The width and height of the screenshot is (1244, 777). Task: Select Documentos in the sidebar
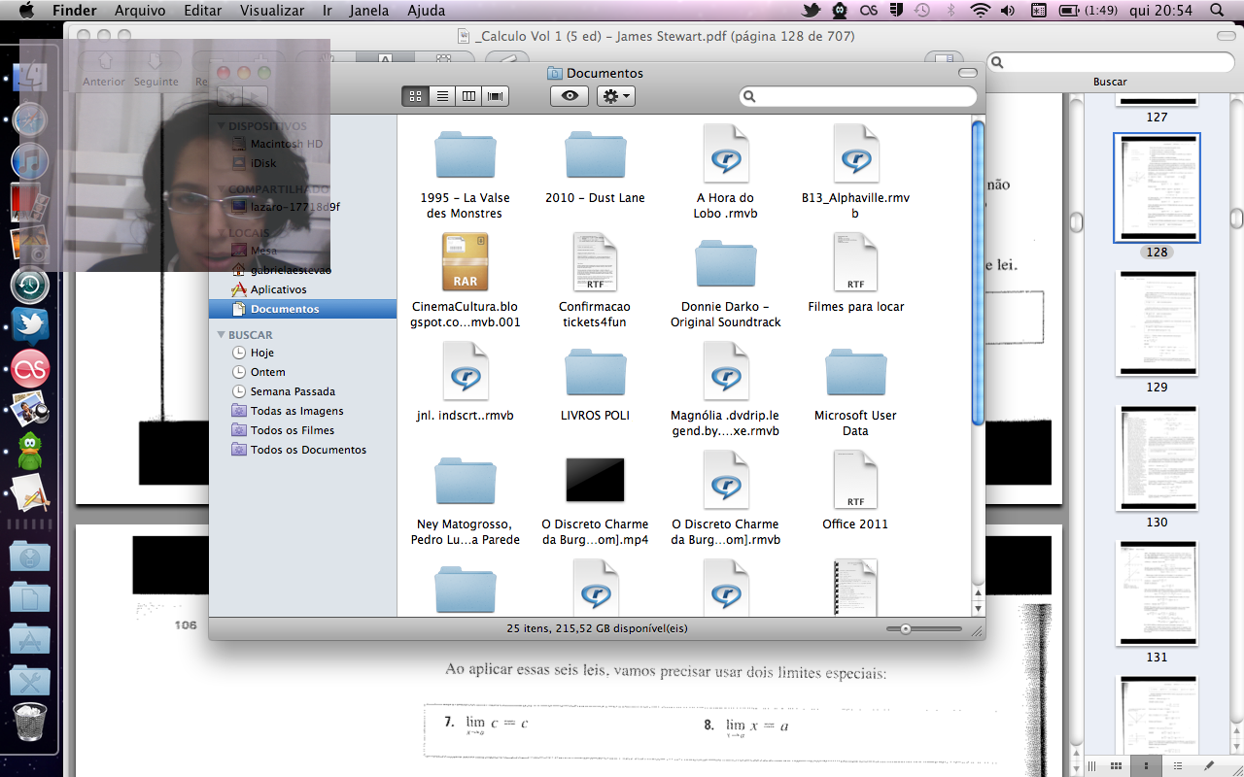tap(302, 309)
